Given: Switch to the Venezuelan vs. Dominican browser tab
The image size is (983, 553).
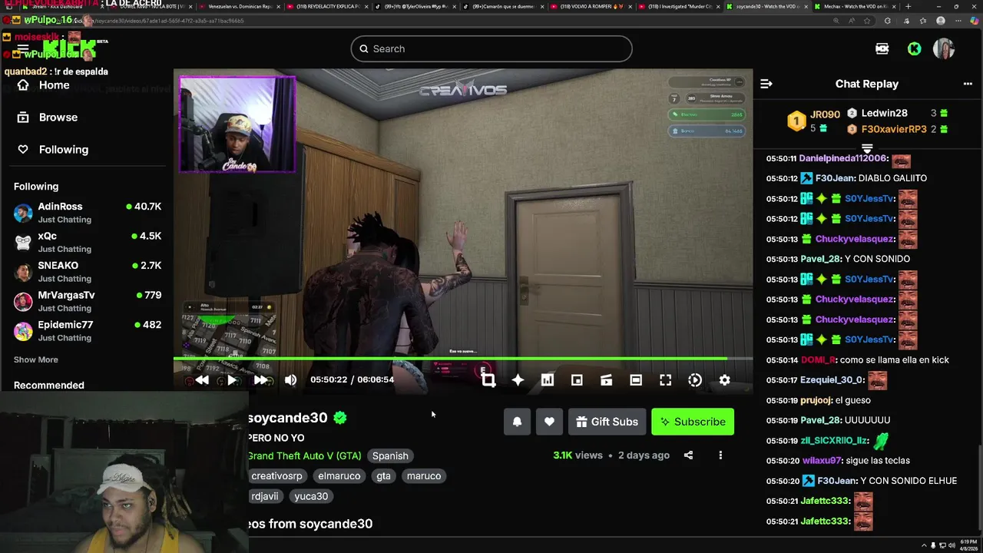Looking at the screenshot, I should pos(240,6).
